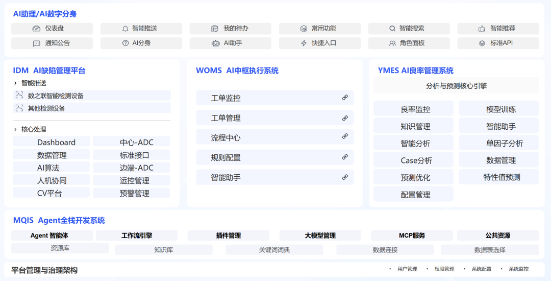The image size is (551, 281).
Task: Click 分析与预测核心引擎 header bar
Action: pos(456,85)
